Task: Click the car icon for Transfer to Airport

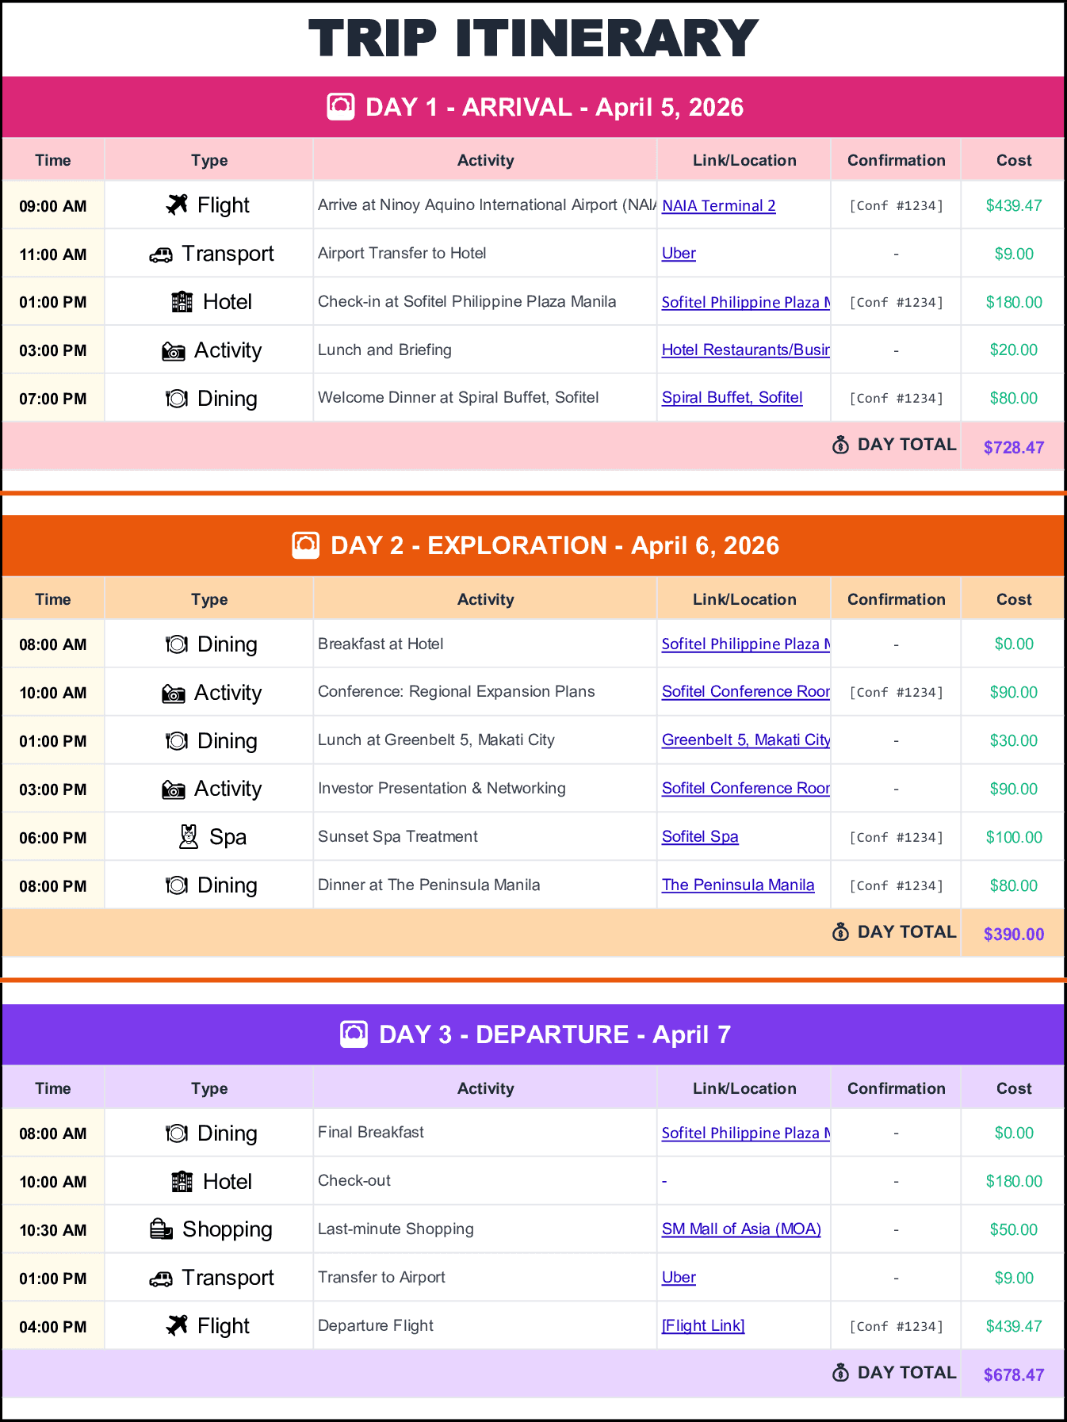Action: (161, 1279)
